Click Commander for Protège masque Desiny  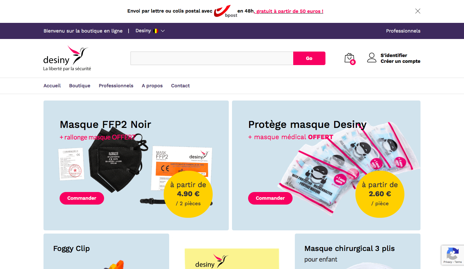(270, 198)
